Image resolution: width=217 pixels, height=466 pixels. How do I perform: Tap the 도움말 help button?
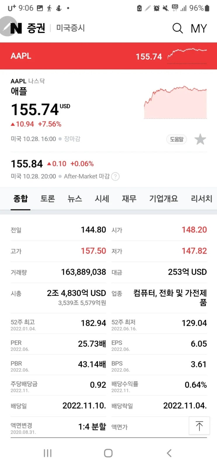177,139
